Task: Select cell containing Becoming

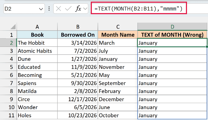Action: click(x=37, y=75)
